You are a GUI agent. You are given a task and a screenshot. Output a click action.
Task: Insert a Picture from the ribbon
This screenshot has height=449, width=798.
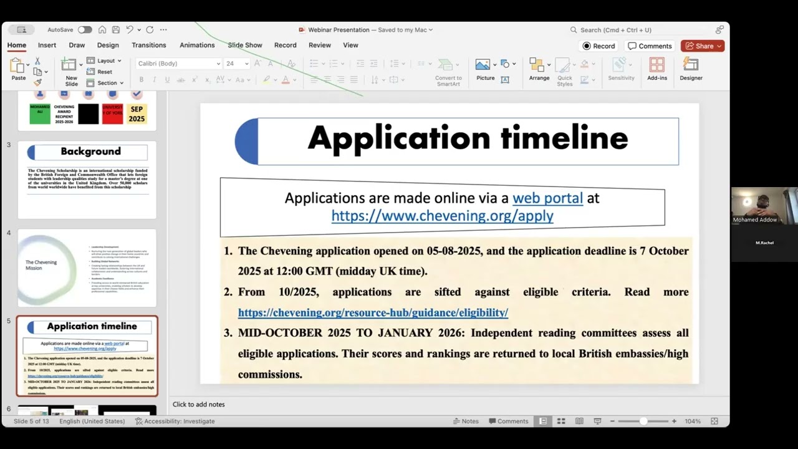pos(484,69)
